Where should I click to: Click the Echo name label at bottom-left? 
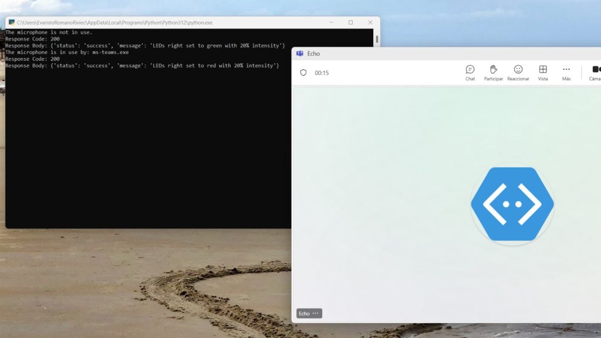(x=304, y=313)
